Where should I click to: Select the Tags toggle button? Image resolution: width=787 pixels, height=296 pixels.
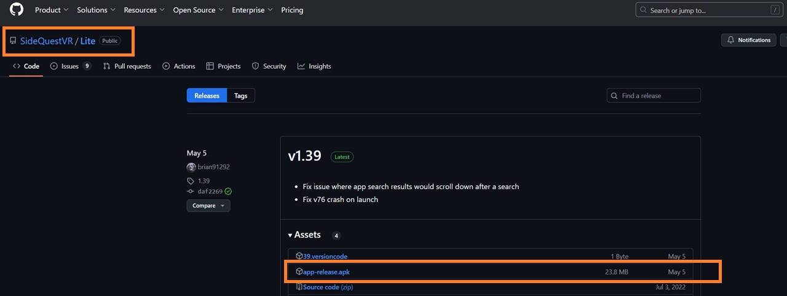tap(241, 96)
